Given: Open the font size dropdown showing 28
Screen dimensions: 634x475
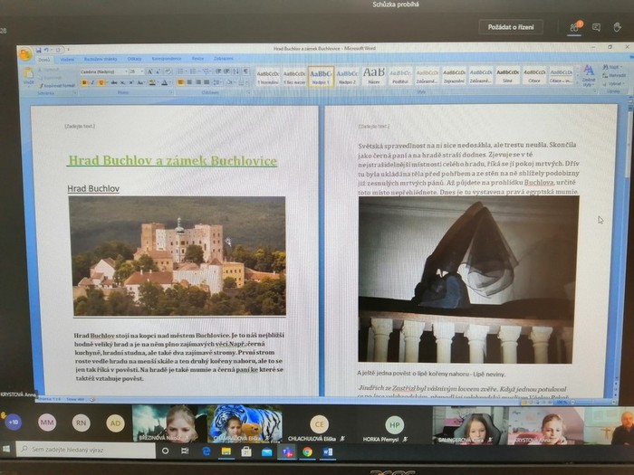Looking at the screenshot, I should pyautogui.click(x=136, y=71).
